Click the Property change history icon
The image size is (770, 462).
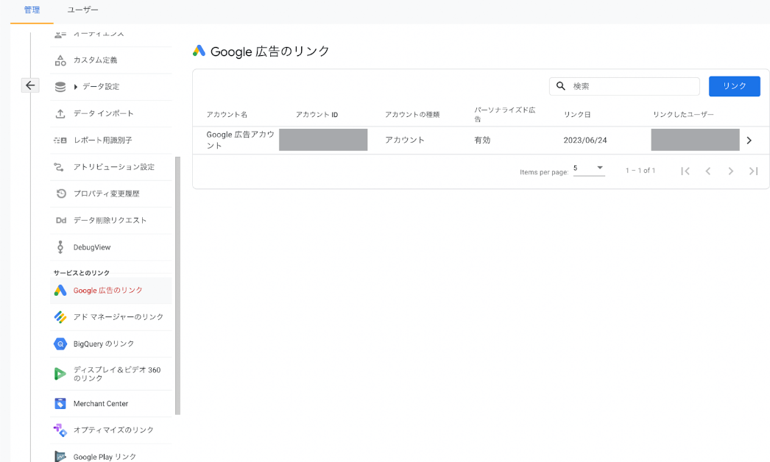point(61,193)
